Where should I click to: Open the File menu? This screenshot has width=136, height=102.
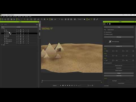click(1, 17)
